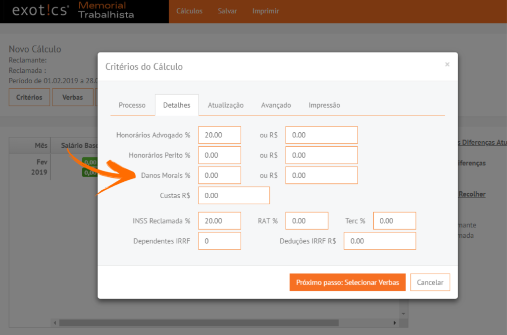Click the Terc % input field
Viewport: 507px width, 335px height.
394,221
